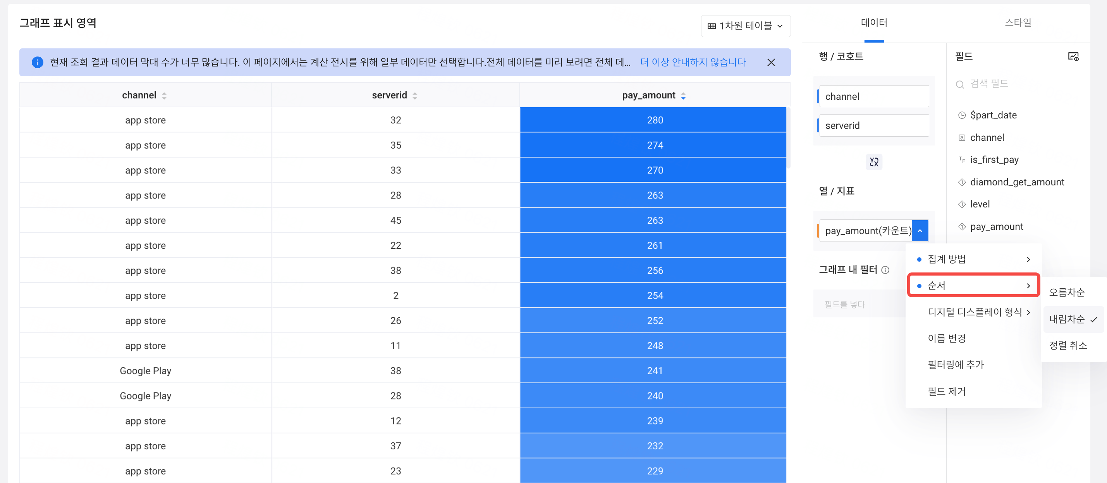Click the pay_amount cell showing 229
This screenshot has width=1107, height=483.
[x=653, y=471]
